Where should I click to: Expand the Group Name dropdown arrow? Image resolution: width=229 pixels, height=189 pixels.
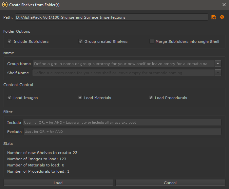pos(218,63)
